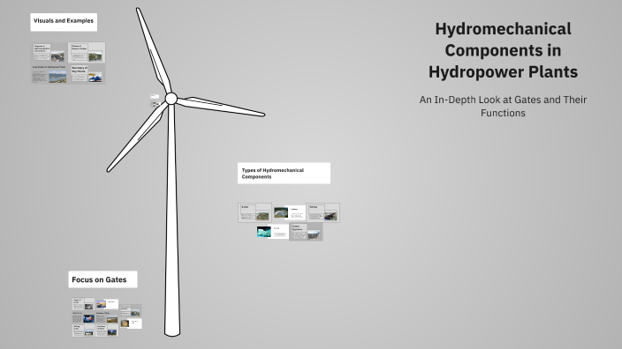The height and width of the screenshot is (349, 622).
Task: Select the Hydromechanical Components in Hydropower Plants title
Action: pos(503,50)
